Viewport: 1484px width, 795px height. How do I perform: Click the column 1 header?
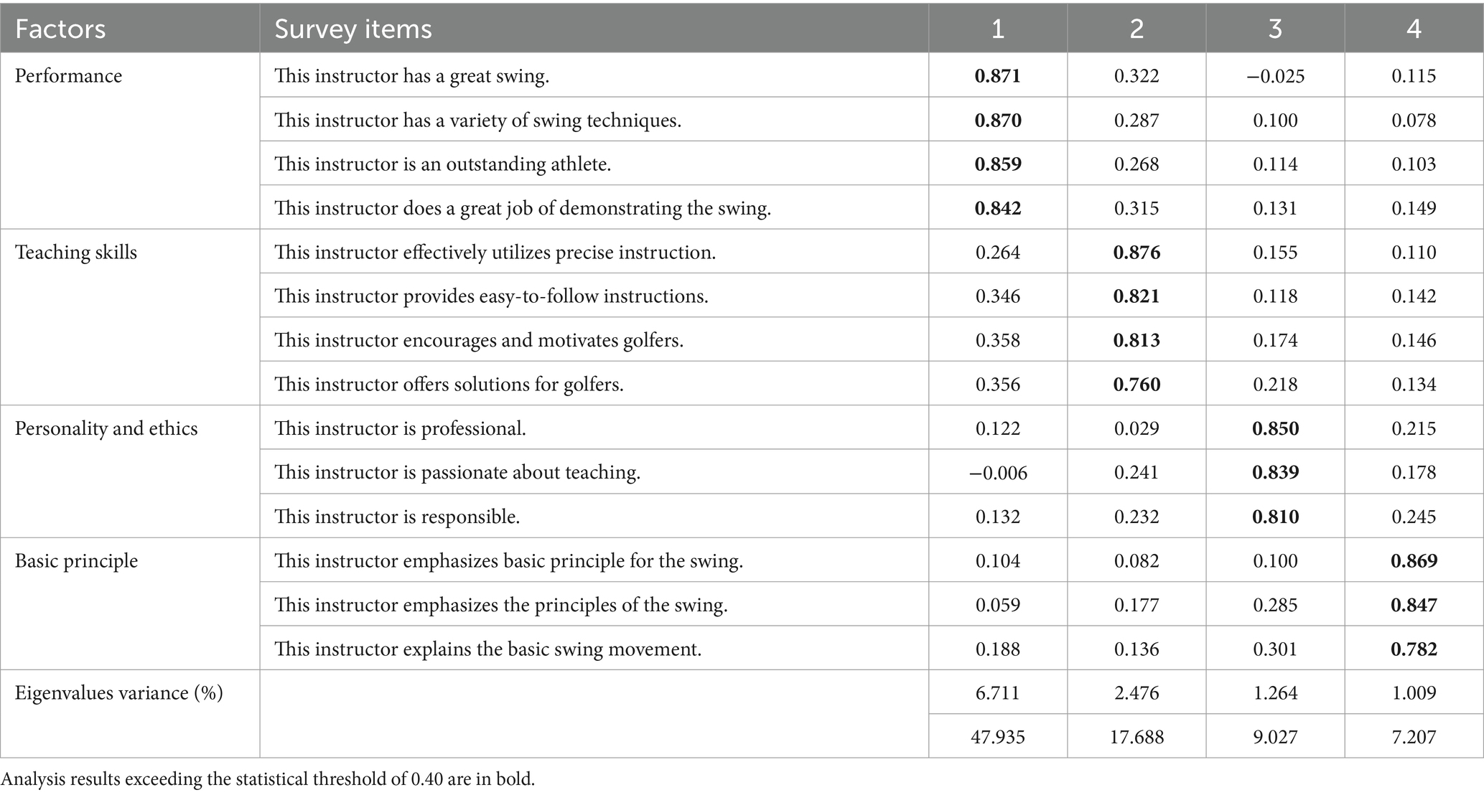coord(997,29)
